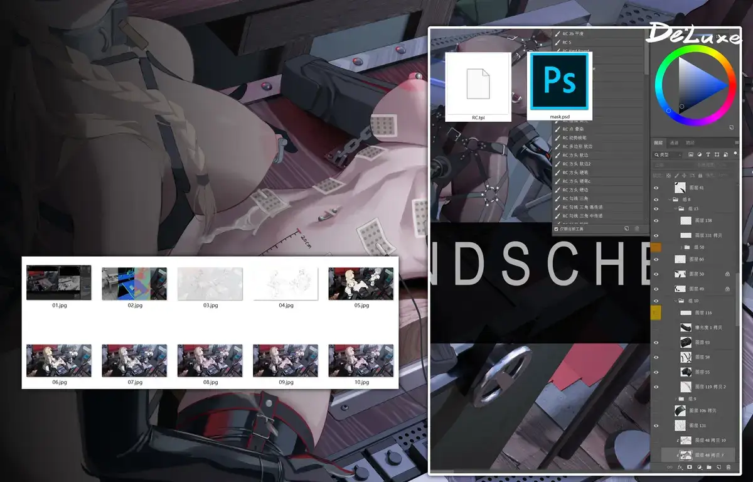Toggle visibility of 图层 93
Image resolution: width=753 pixels, height=482 pixels.
tap(656, 342)
